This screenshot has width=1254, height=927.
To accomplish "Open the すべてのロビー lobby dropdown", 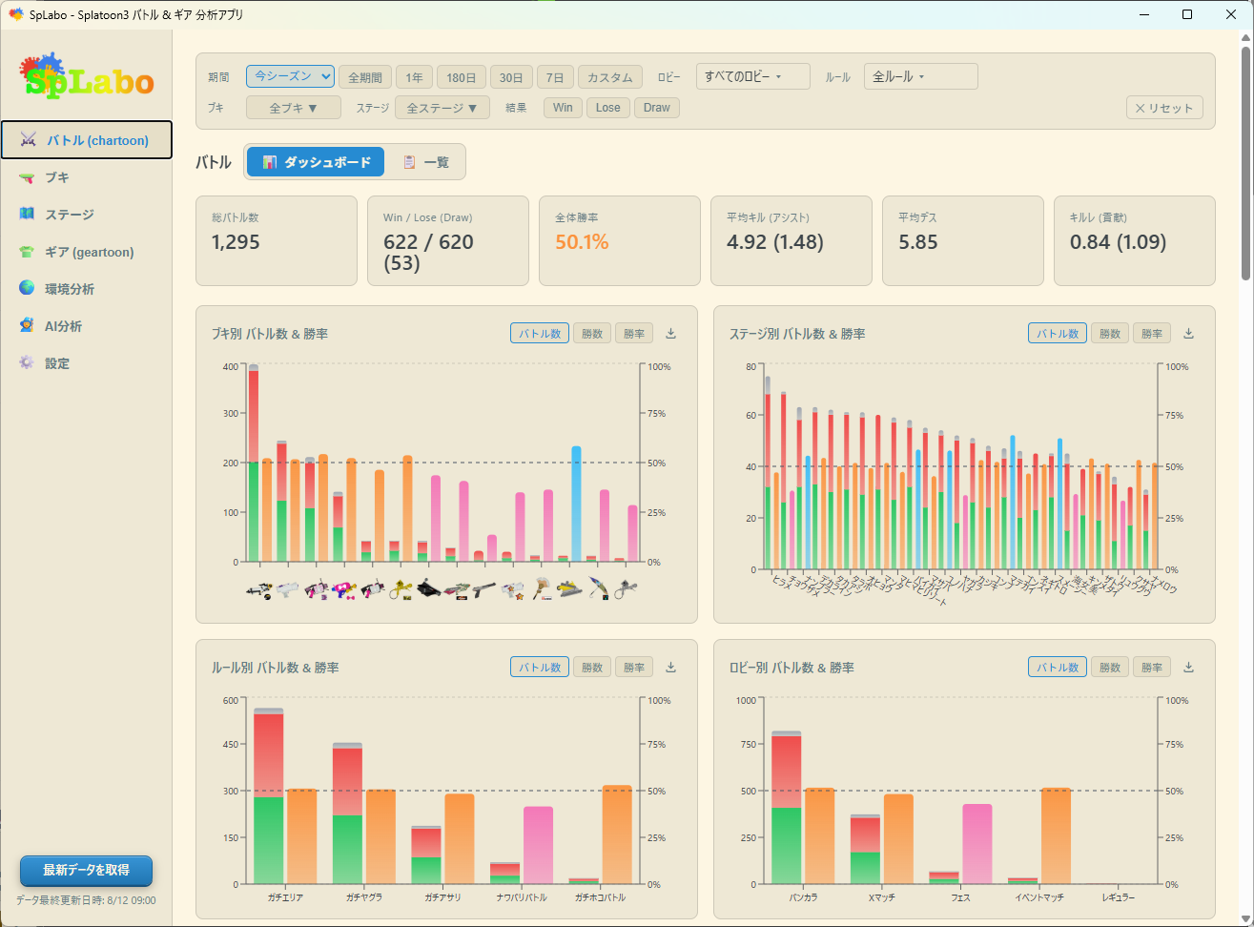I will [753, 76].
